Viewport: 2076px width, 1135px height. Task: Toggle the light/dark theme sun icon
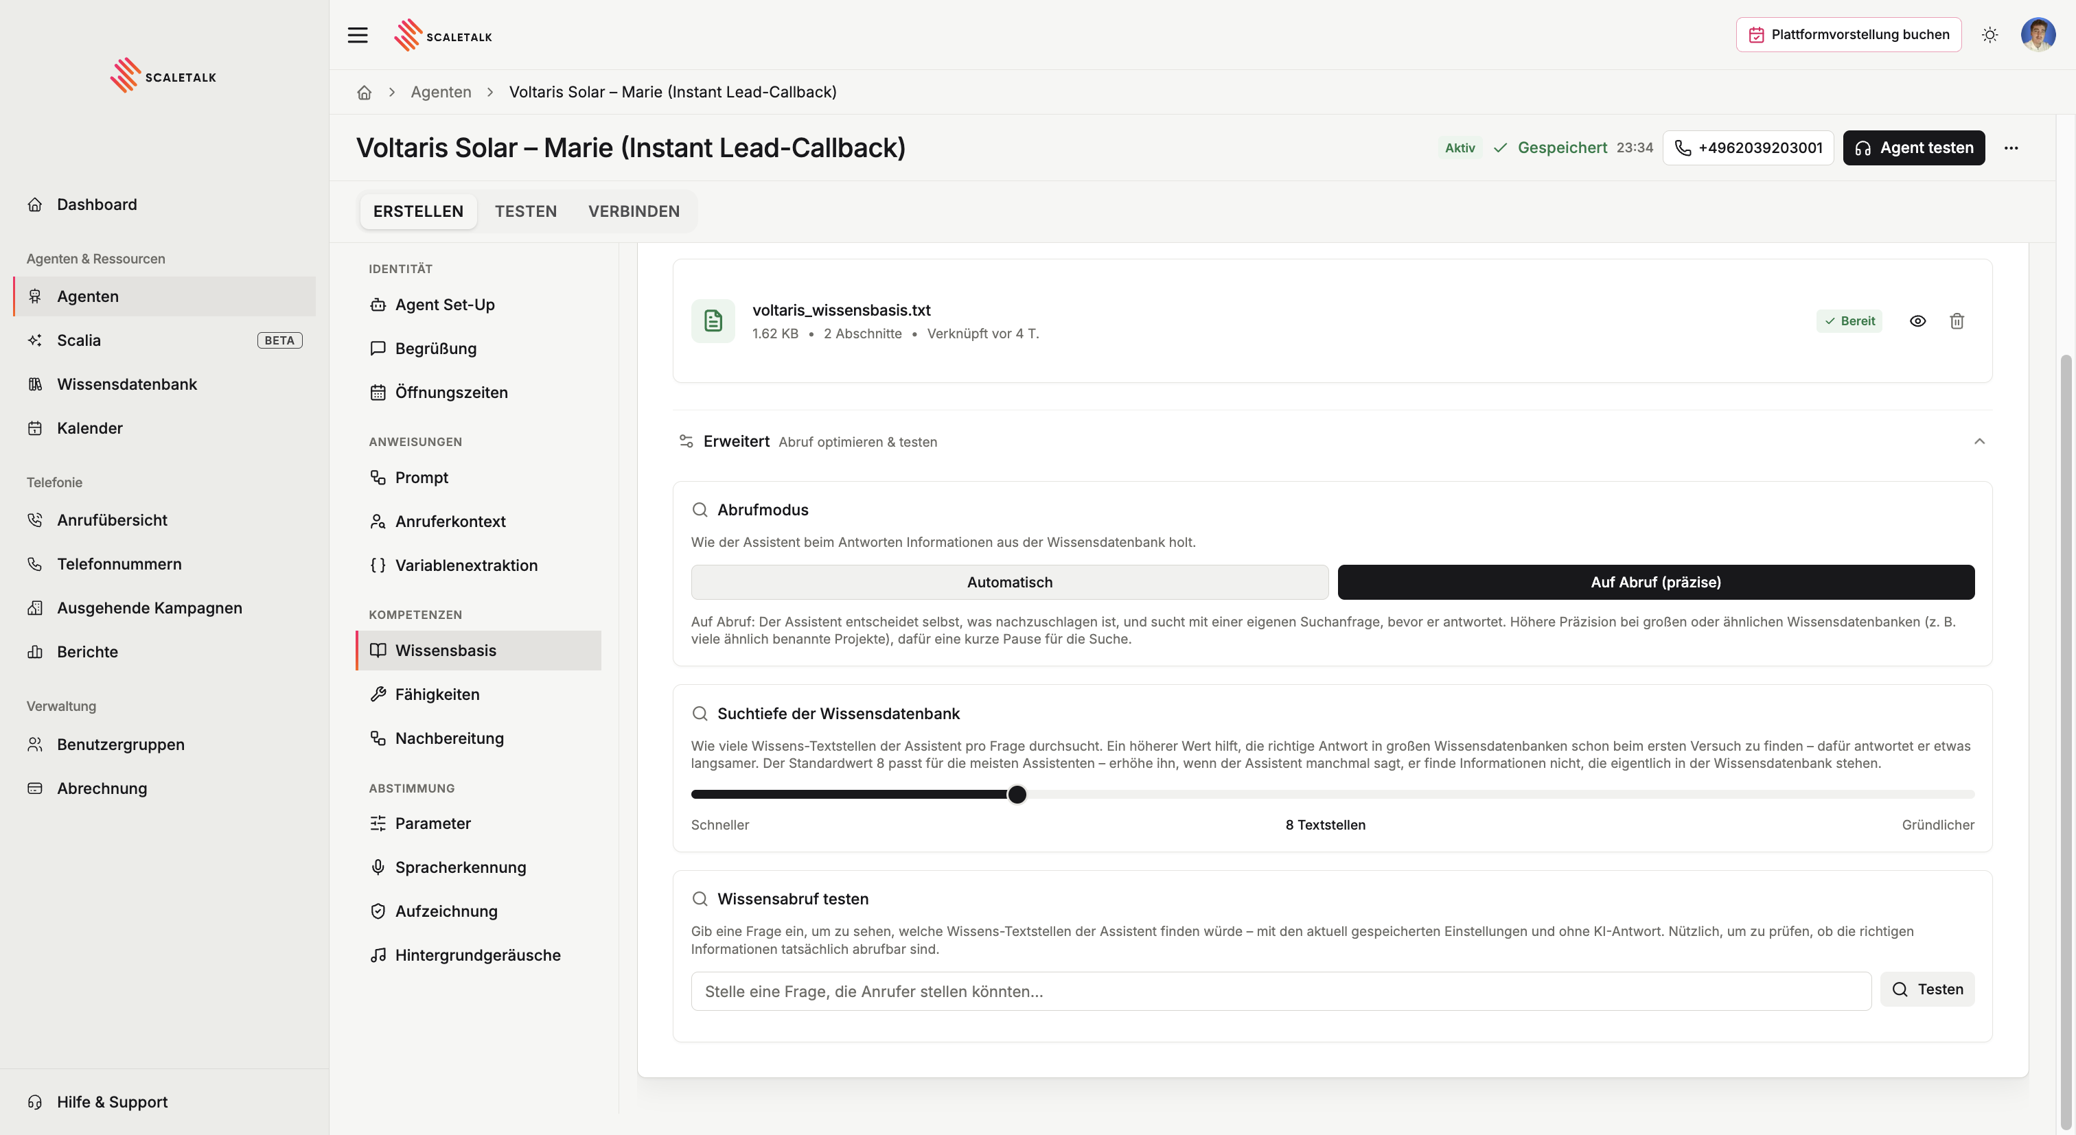tap(1989, 34)
